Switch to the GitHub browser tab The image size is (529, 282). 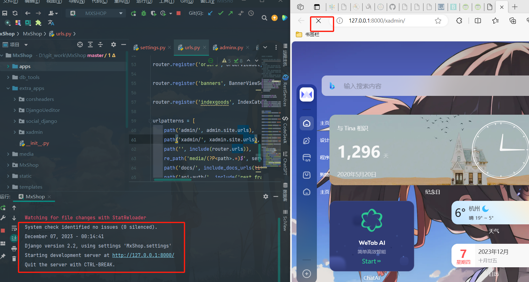[x=393, y=7]
